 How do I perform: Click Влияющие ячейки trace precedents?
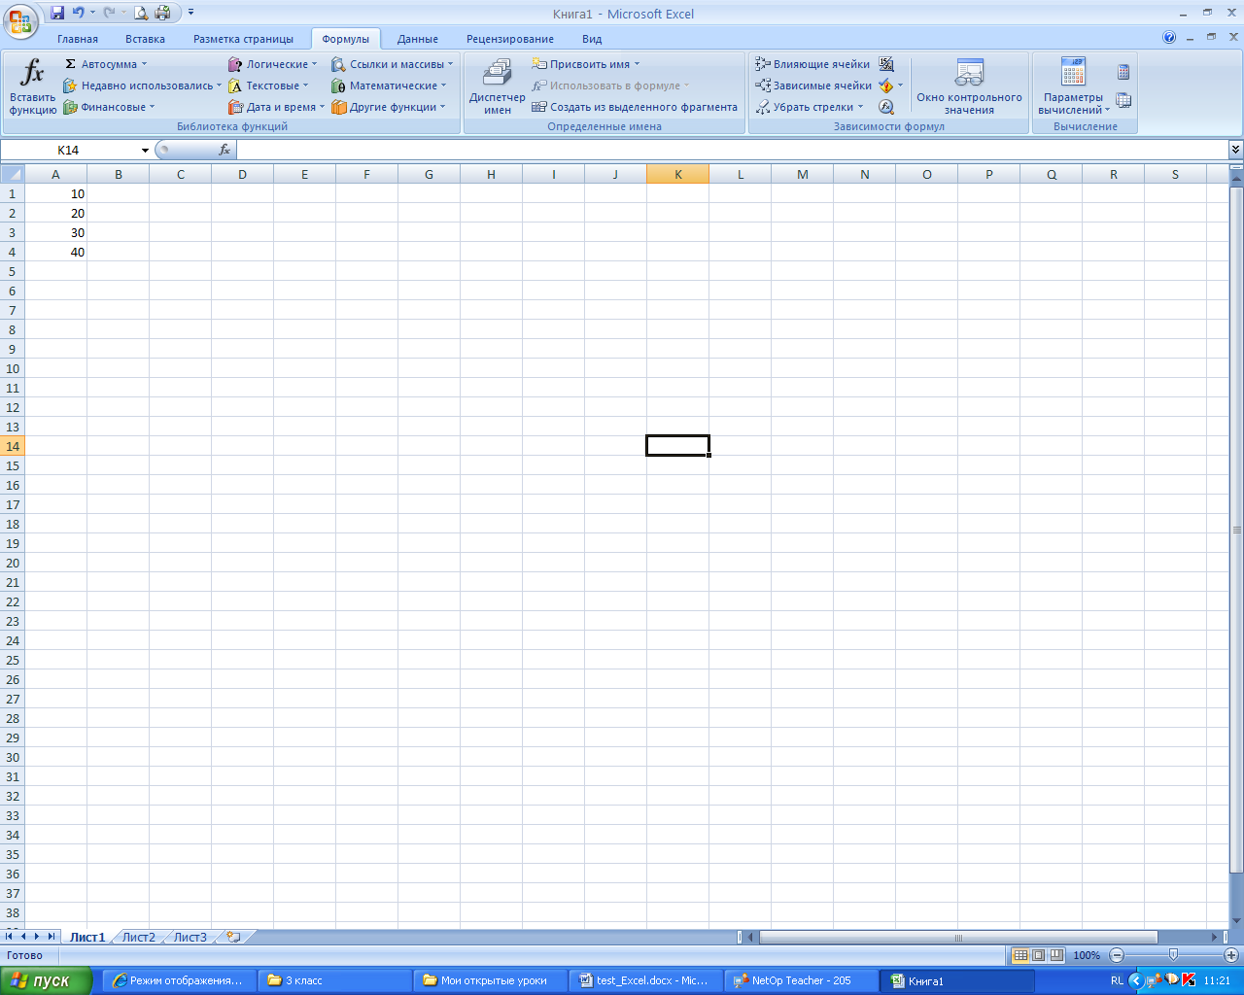(812, 64)
